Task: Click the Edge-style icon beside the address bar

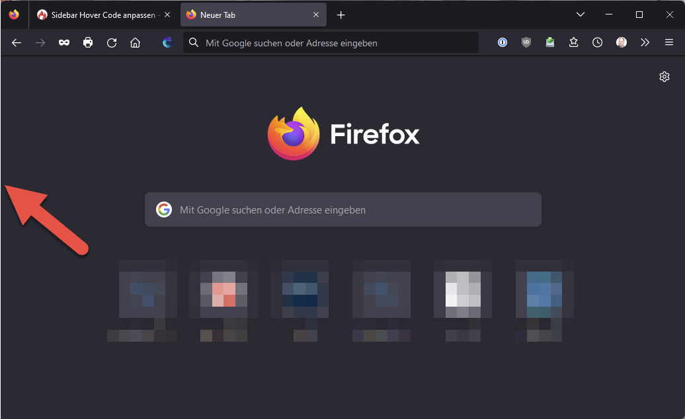Action: coord(167,42)
